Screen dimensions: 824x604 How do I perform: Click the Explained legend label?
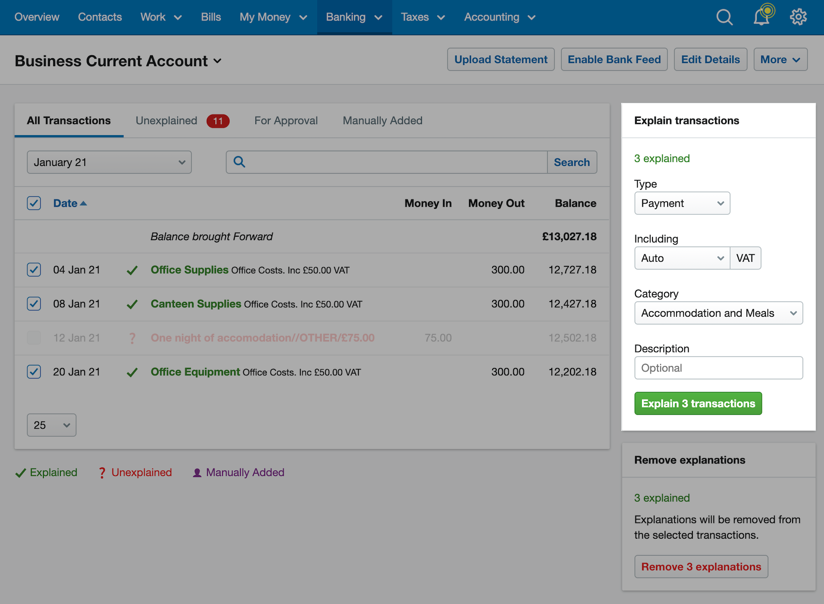pyautogui.click(x=53, y=472)
